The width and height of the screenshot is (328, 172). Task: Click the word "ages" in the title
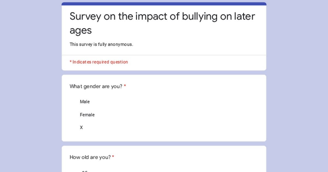coord(81,30)
